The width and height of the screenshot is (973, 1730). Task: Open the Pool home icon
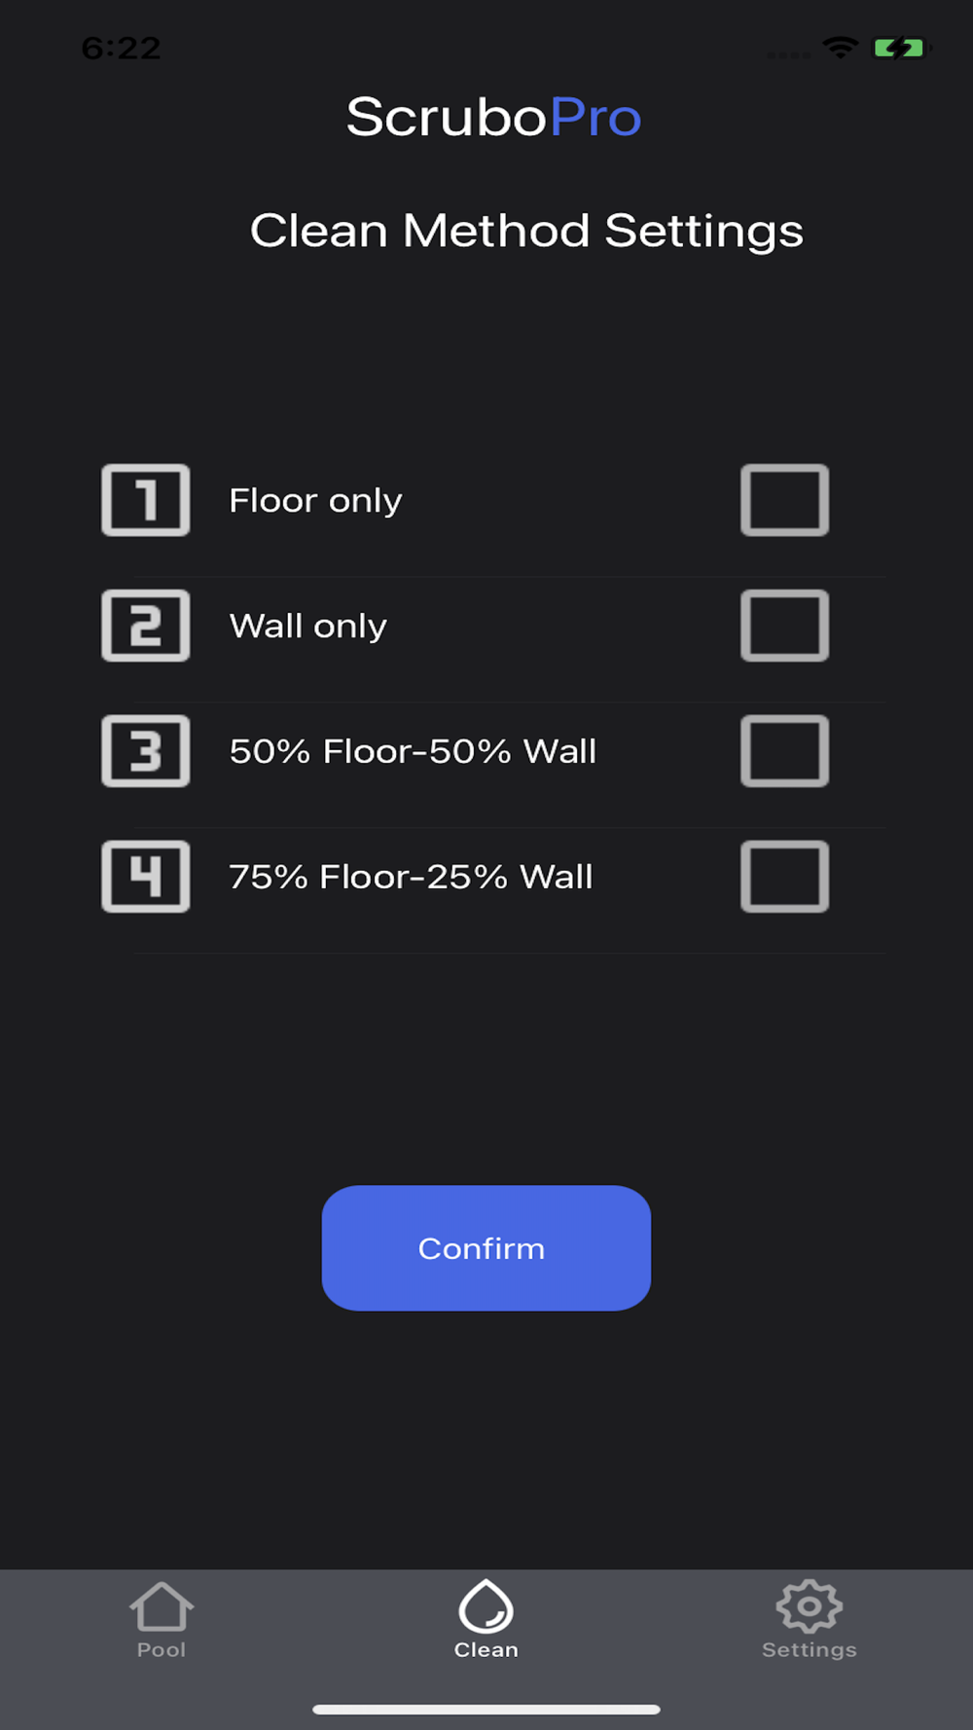pos(162,1606)
